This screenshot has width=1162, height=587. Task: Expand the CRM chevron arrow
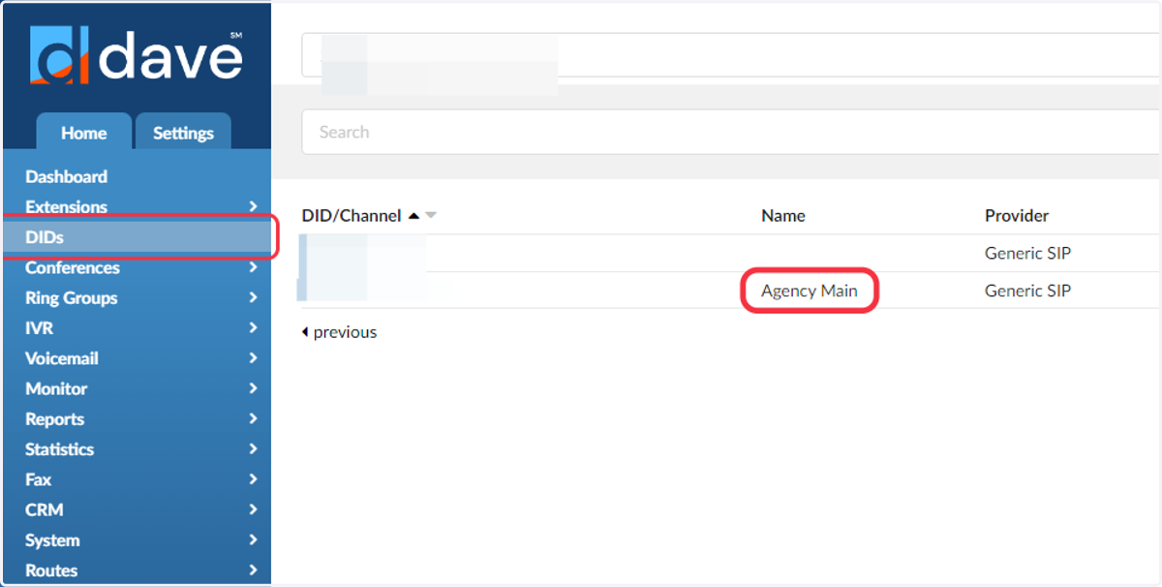coord(253,510)
